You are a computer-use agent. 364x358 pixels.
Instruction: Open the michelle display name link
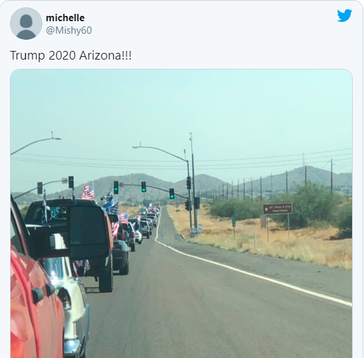pos(66,18)
